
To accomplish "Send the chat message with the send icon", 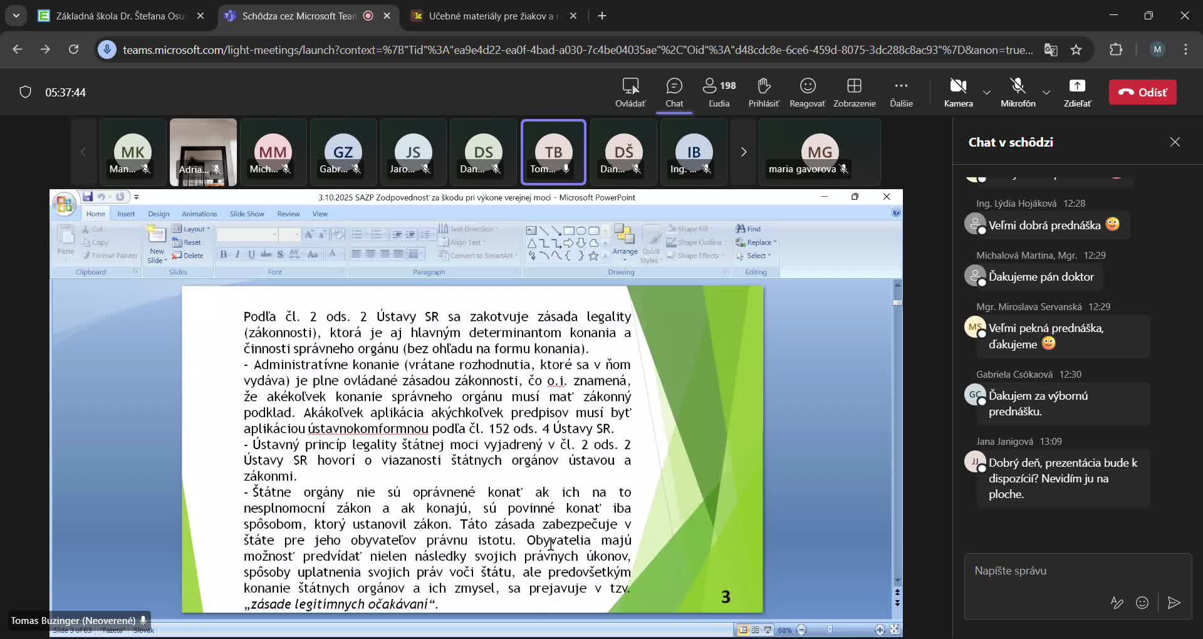I will [x=1174, y=602].
